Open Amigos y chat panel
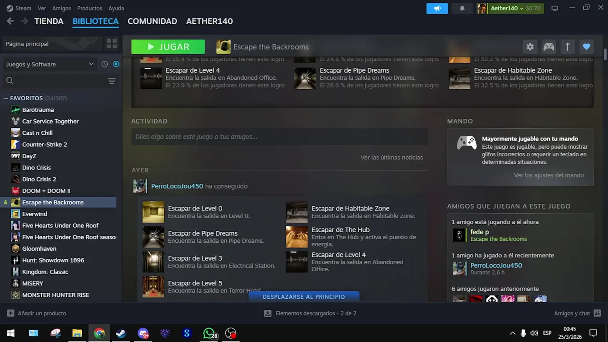Screen dimensions: 608x342 577,313
